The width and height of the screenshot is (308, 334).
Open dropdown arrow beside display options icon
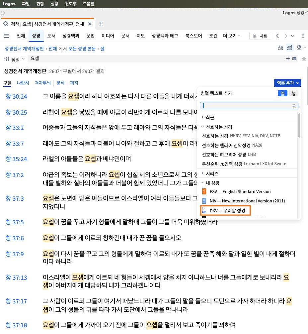[305, 48]
